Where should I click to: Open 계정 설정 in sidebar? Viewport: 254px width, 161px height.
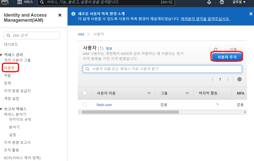coord(11,98)
